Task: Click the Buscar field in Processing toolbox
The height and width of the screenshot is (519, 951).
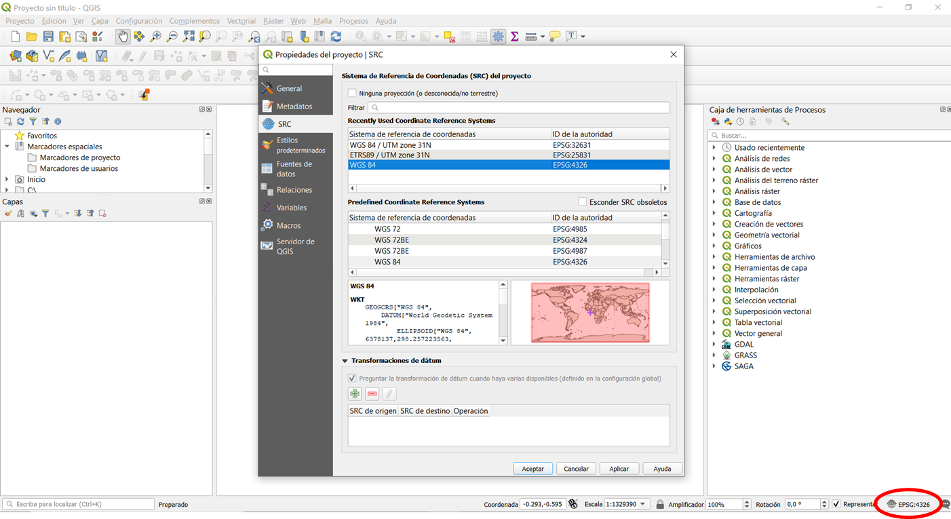Action: pyautogui.click(x=828, y=136)
